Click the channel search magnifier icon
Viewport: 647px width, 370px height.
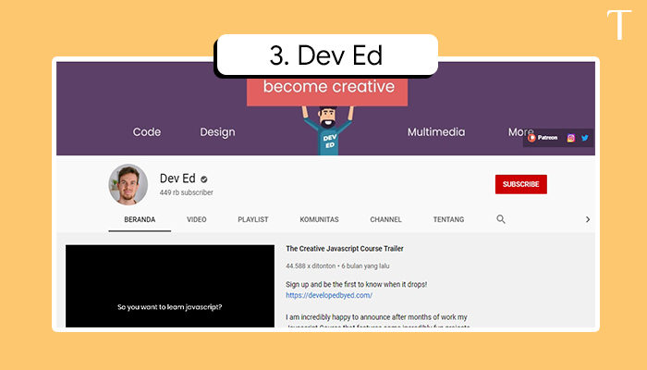tap(501, 219)
